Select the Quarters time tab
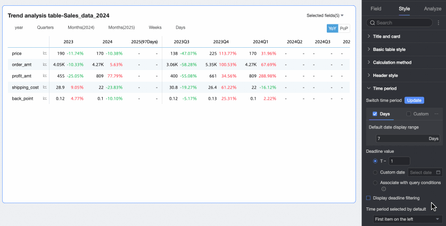 pos(45,28)
